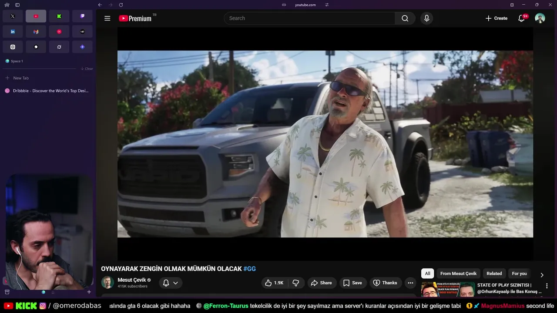Open STATE OF PLAY SIZINTISI title
The height and width of the screenshot is (313, 557).
tap(509, 288)
